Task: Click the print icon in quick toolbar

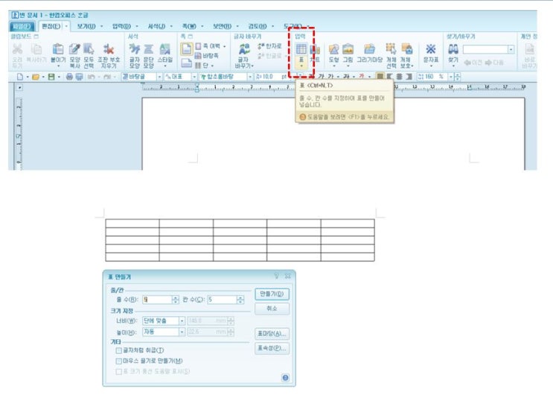Action: tap(69, 77)
